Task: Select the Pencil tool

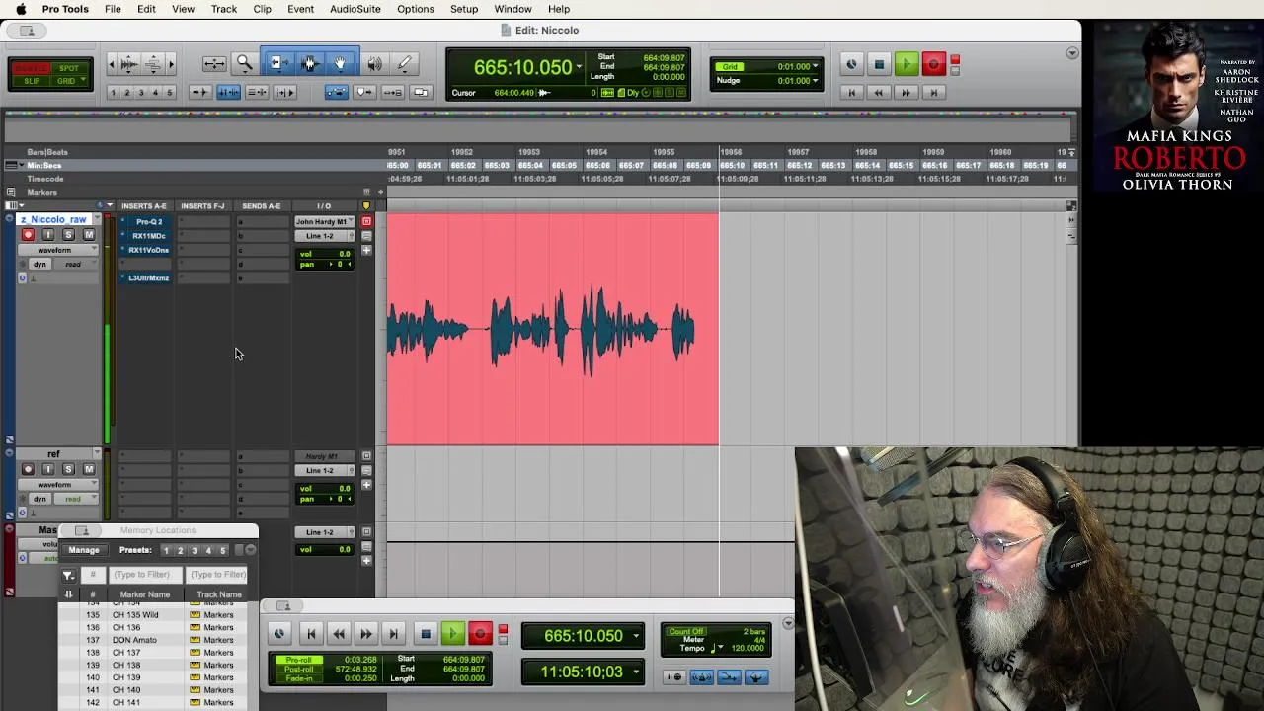Action: click(x=404, y=64)
